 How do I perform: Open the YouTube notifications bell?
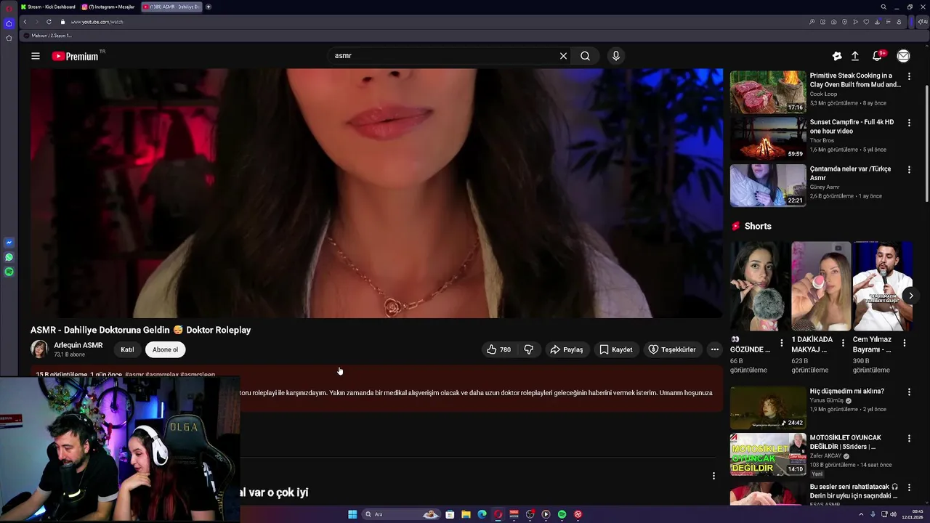coord(878,56)
